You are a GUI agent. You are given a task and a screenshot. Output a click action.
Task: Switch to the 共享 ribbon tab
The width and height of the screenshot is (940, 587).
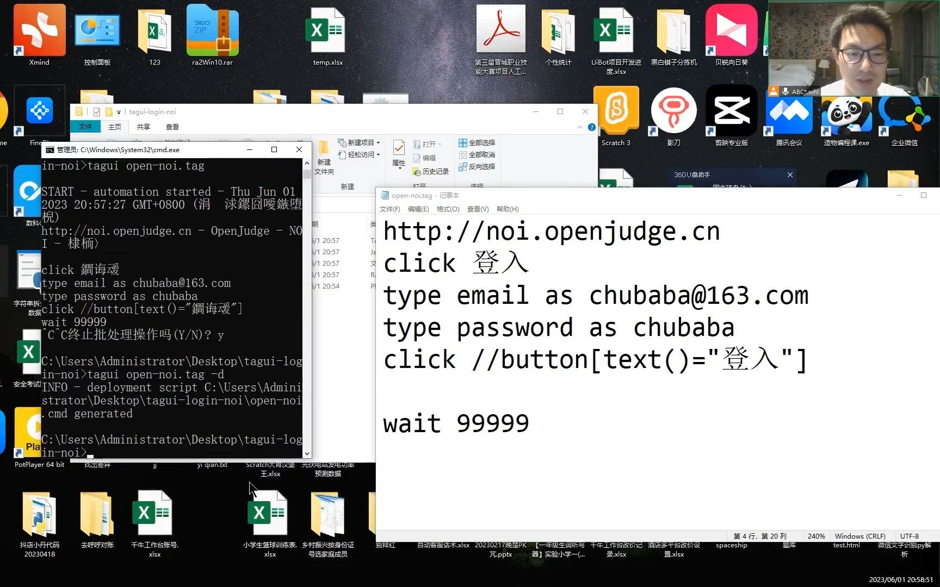[144, 127]
